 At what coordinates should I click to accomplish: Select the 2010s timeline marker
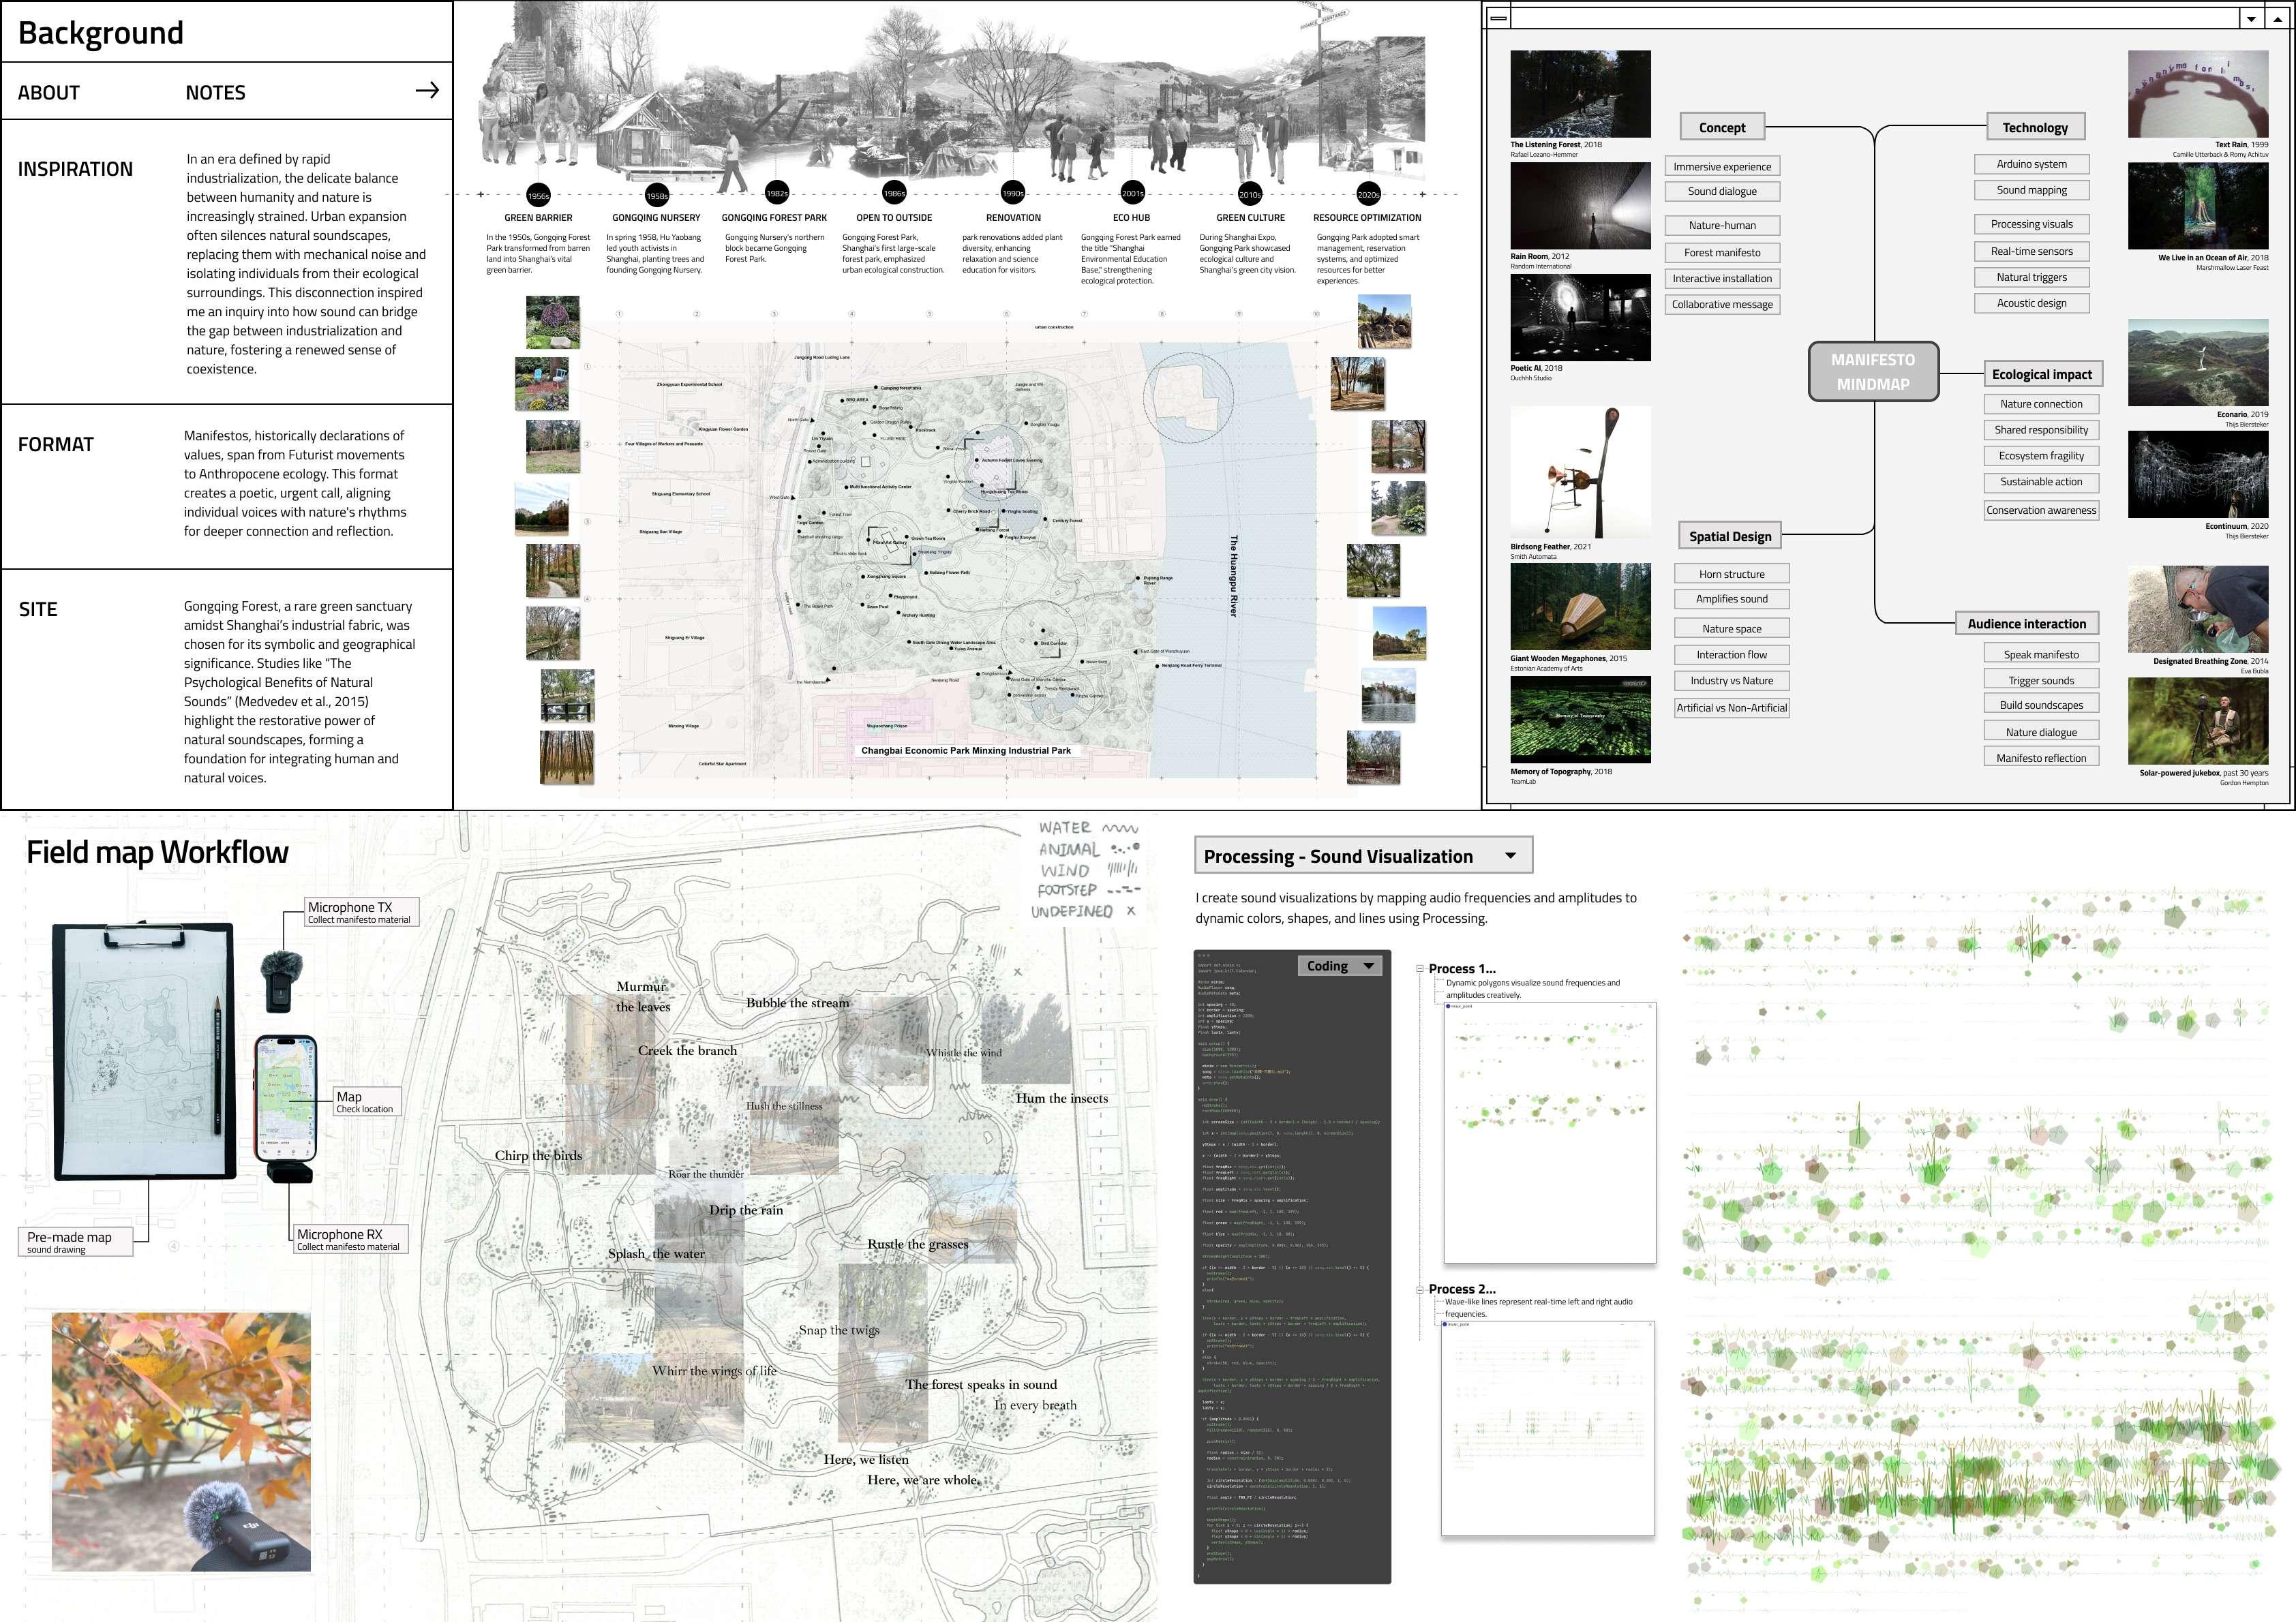1250,194
